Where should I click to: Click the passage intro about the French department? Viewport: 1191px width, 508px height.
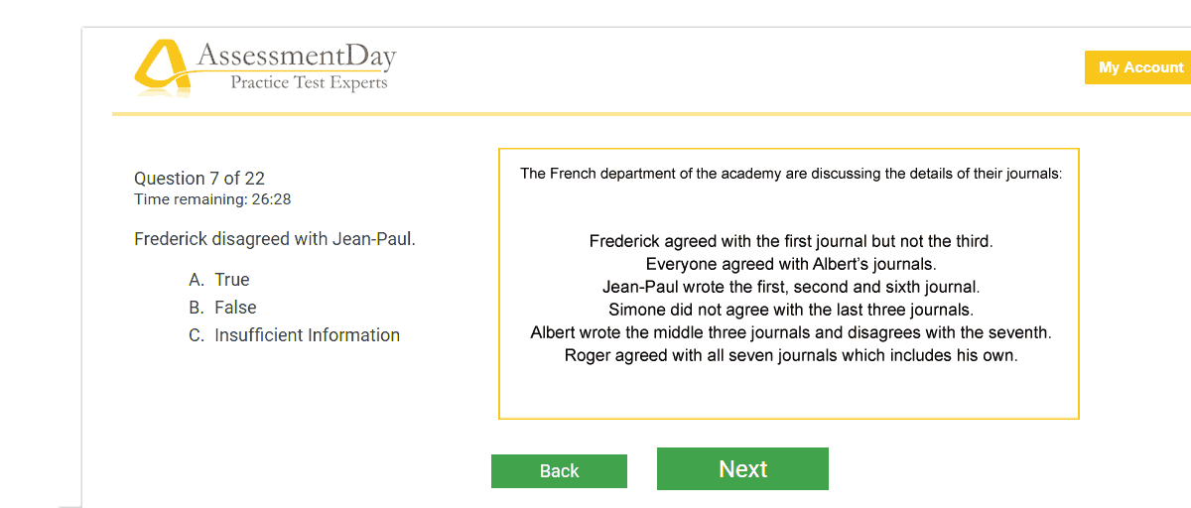[x=791, y=174]
